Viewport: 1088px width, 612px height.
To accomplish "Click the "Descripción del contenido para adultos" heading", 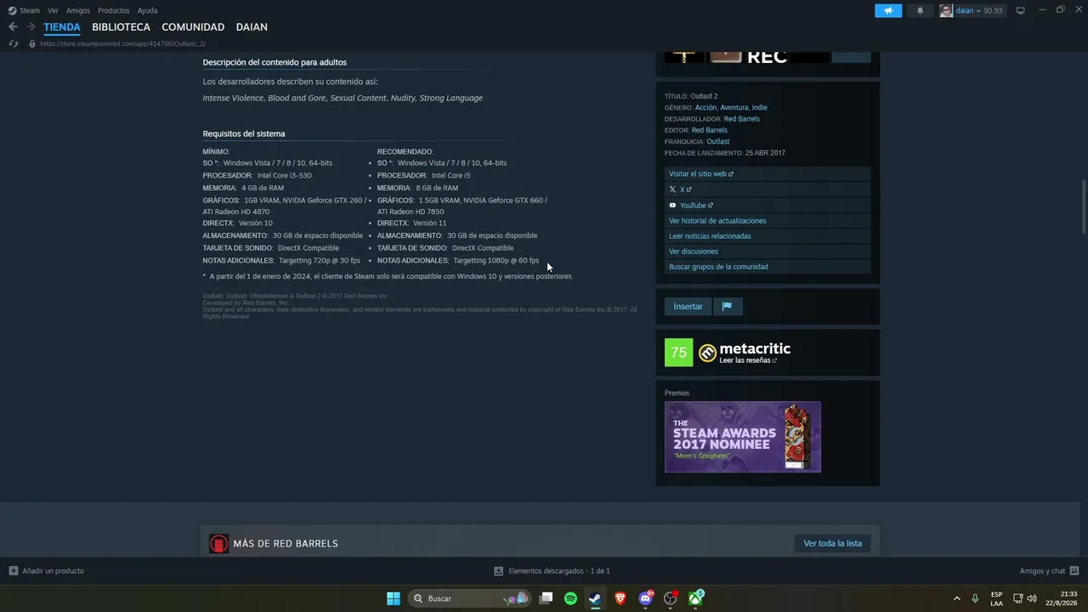I will [275, 62].
